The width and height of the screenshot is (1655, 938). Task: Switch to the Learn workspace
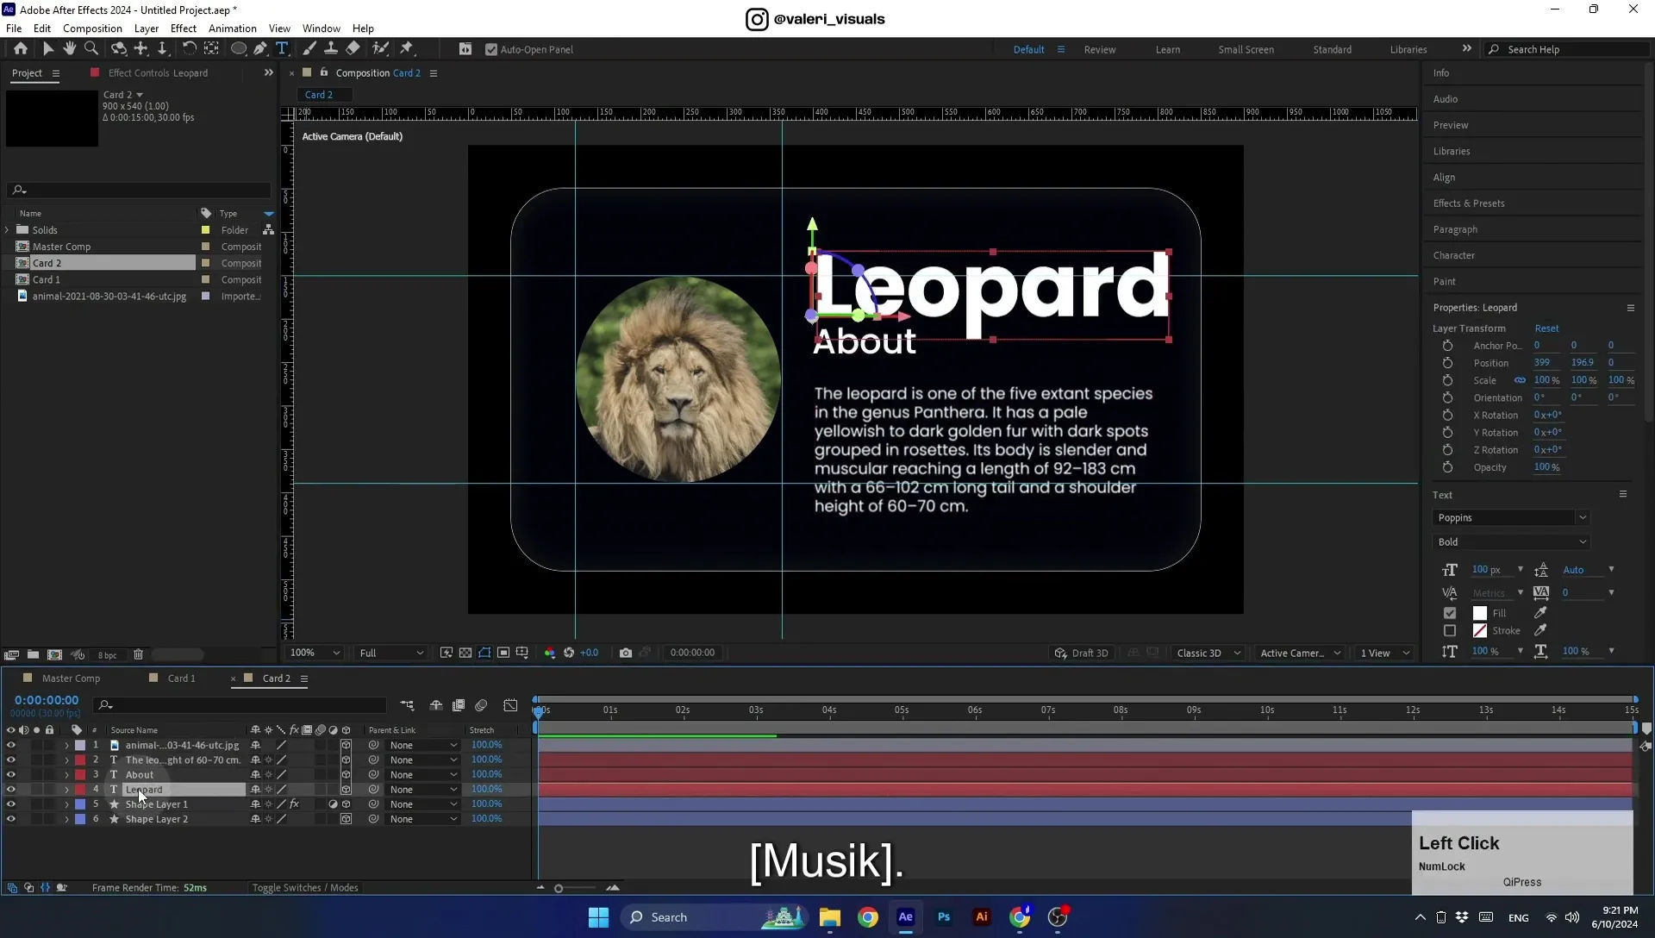coord(1168,50)
